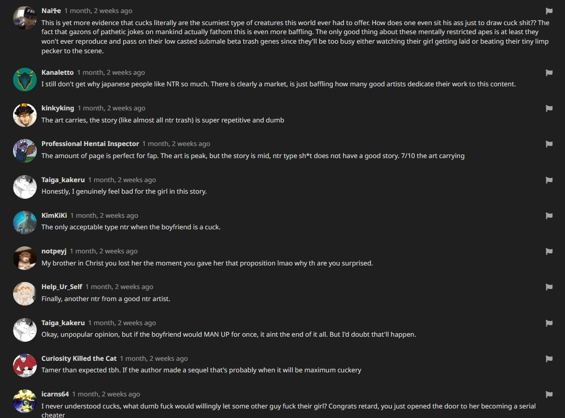Click the Help_Ur_Self username
The width and height of the screenshot is (565, 418).
(61, 287)
